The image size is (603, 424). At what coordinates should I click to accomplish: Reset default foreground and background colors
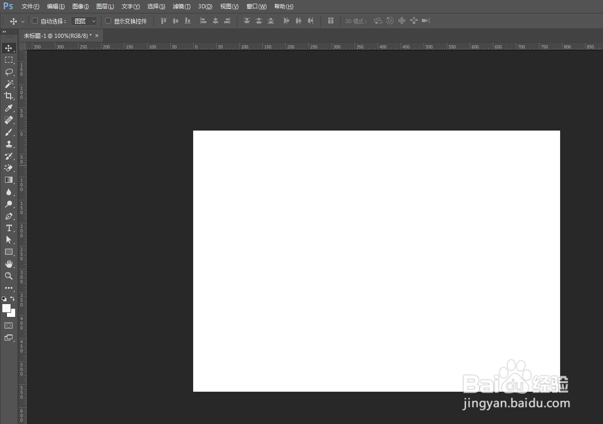4,299
